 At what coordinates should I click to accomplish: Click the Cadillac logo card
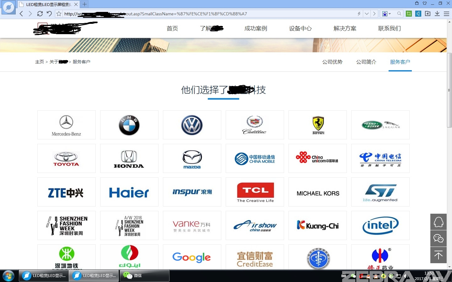point(255,125)
